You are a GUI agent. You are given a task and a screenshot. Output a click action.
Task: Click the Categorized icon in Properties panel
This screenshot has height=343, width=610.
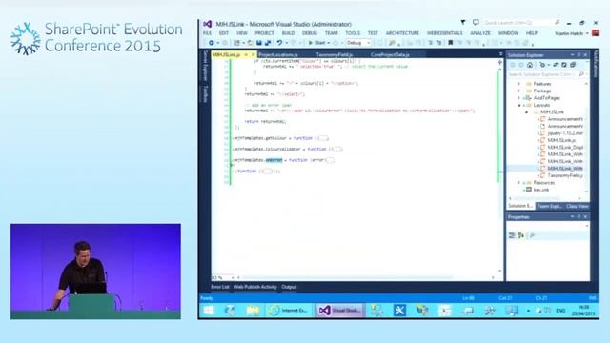pyautogui.click(x=512, y=235)
